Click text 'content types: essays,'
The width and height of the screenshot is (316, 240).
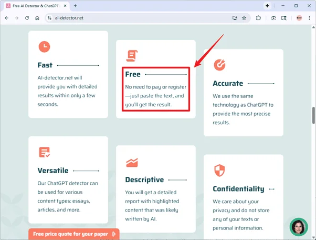tap(64, 201)
